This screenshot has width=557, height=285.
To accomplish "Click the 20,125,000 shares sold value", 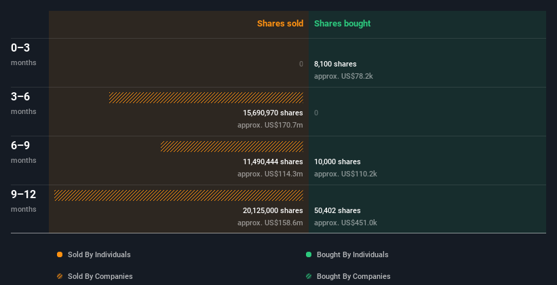I will (273, 210).
